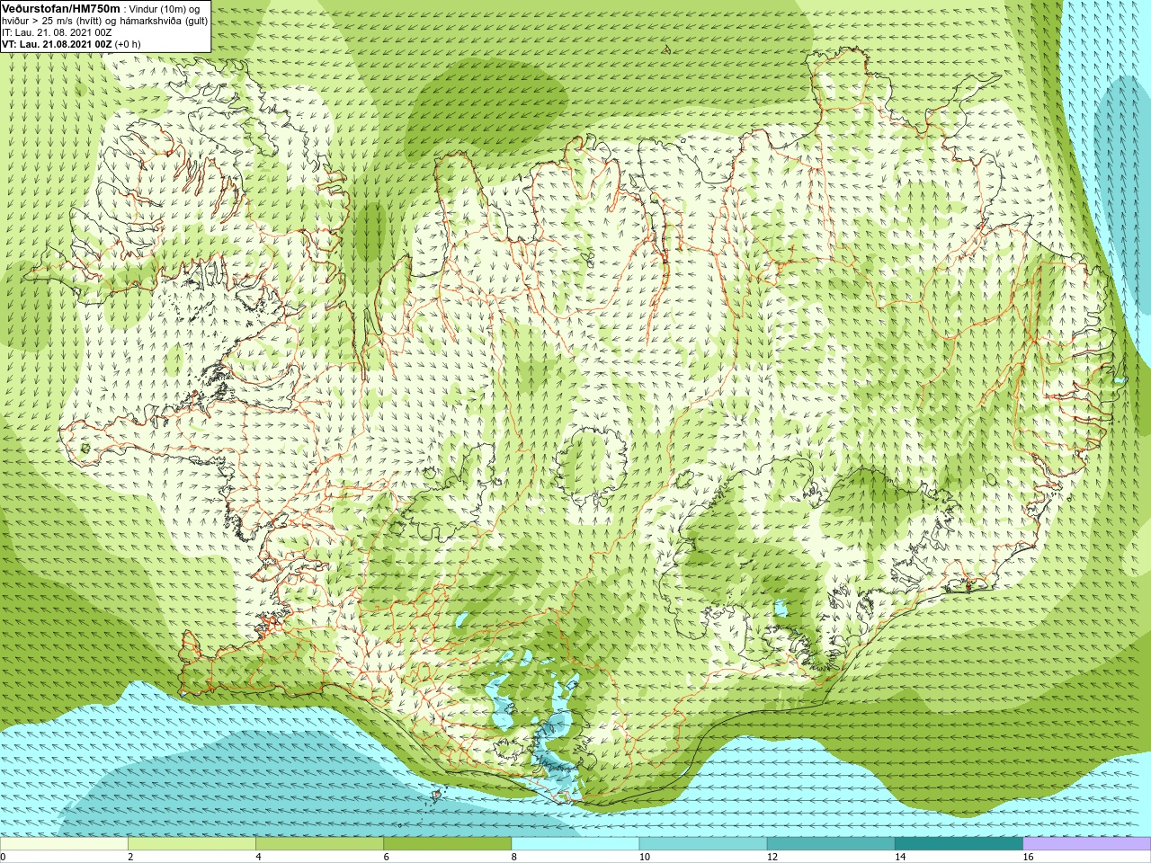Click the 12–14 m/s teal legend swatch

tap(830, 844)
